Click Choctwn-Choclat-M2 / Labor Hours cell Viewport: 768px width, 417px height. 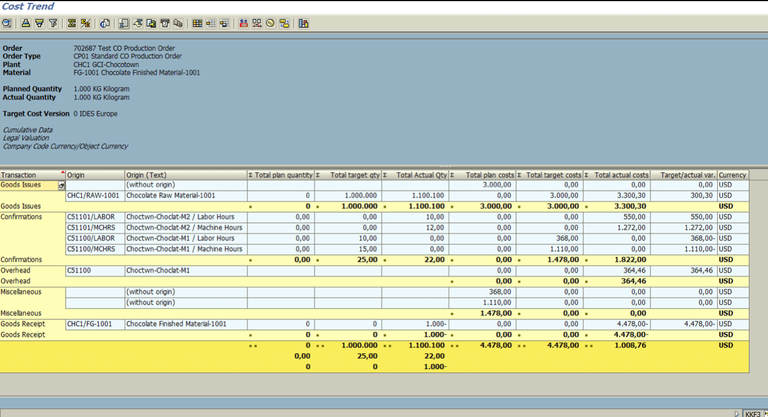point(186,217)
